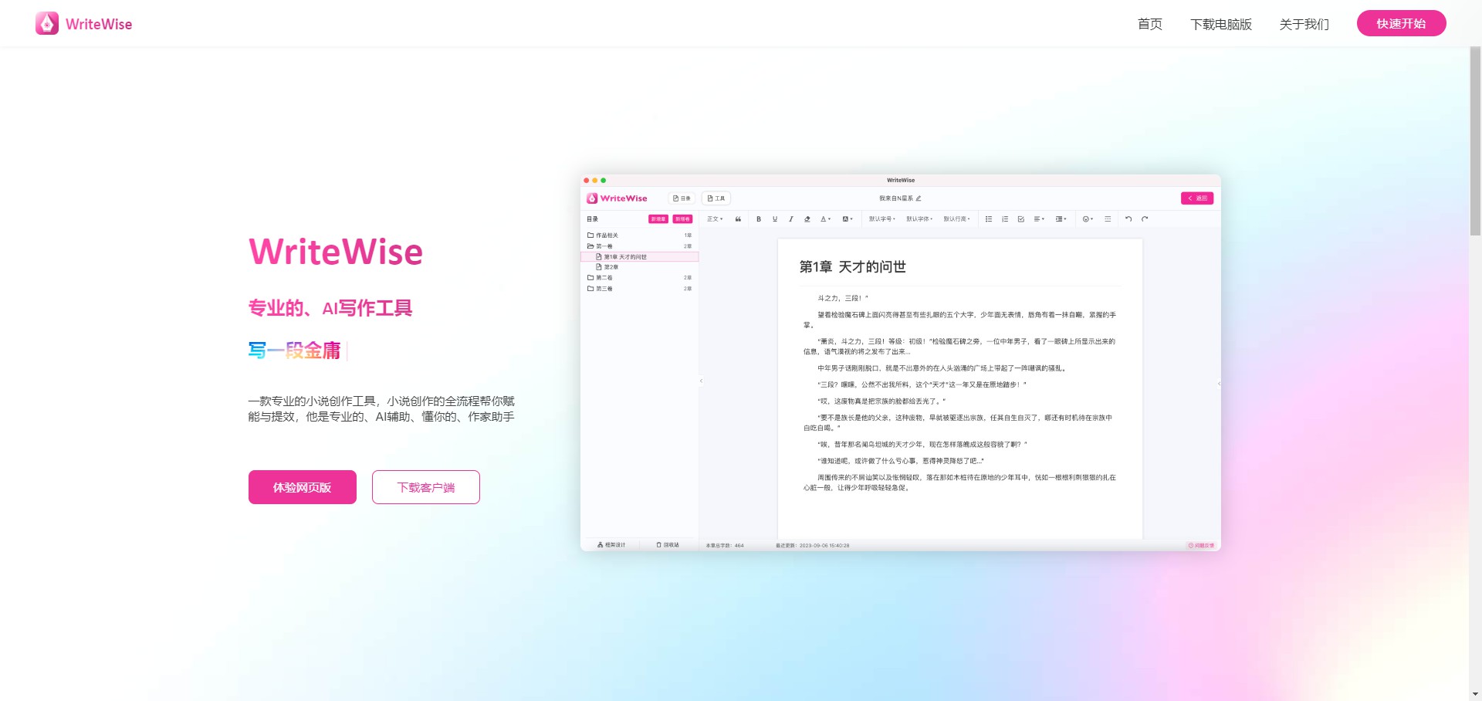Select 第1章 天才的问世 in the tree
This screenshot has height=701, width=1482.
pyautogui.click(x=640, y=257)
